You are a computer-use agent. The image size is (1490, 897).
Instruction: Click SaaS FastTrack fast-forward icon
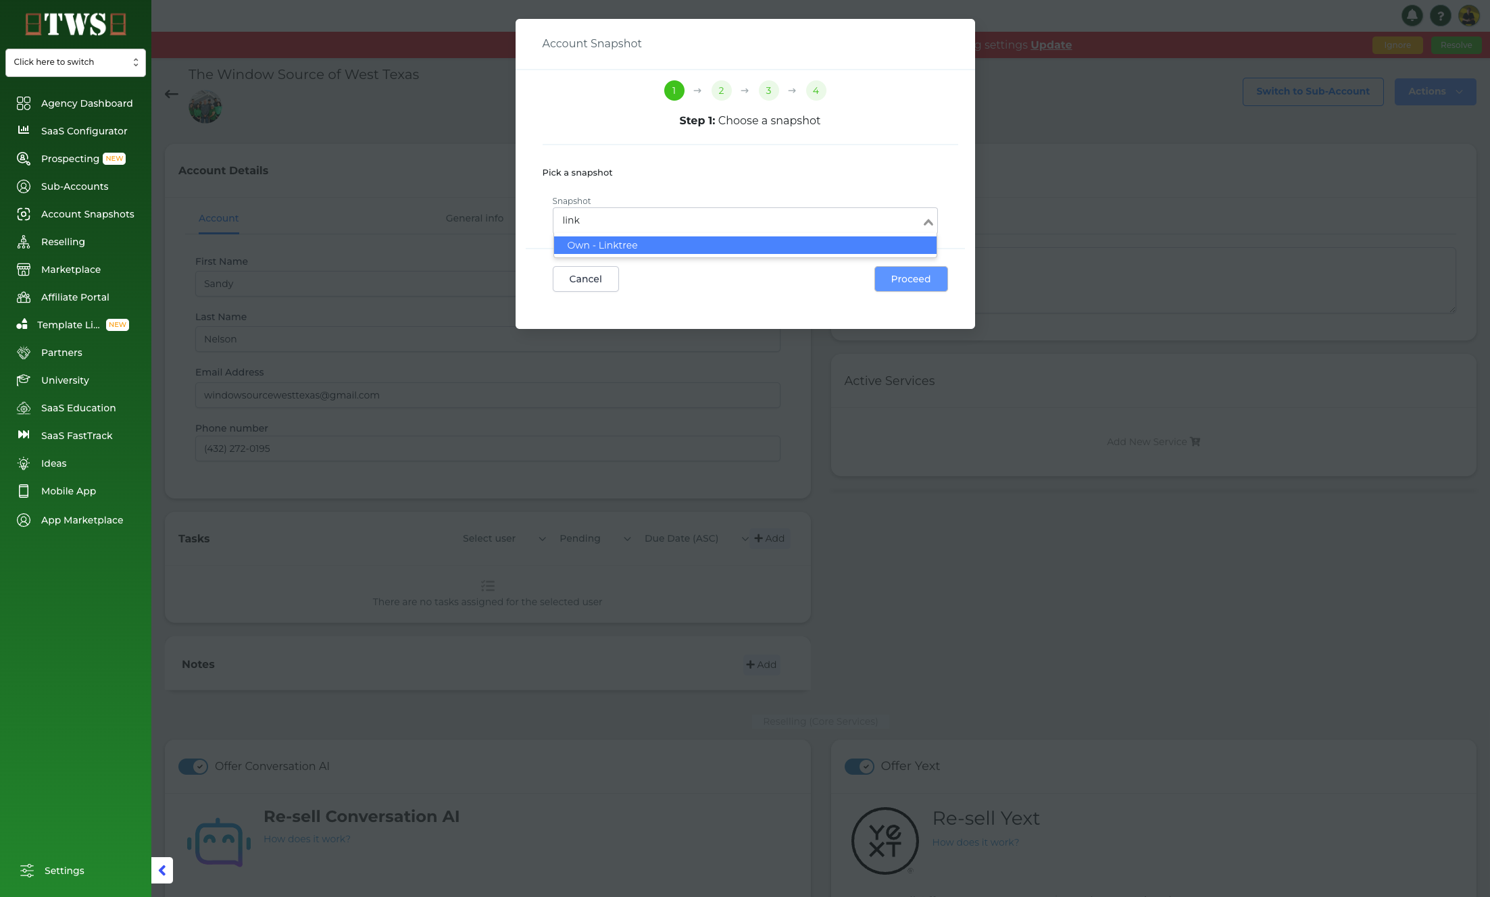coord(24,435)
